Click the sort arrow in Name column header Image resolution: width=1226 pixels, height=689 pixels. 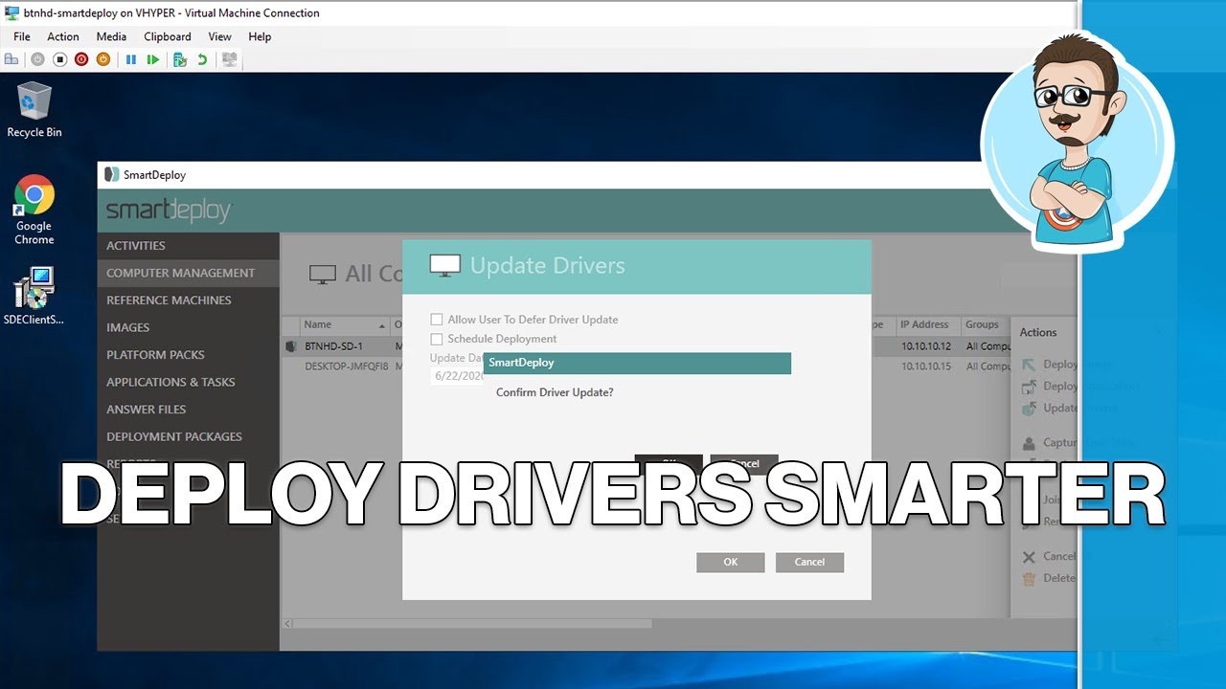click(382, 325)
